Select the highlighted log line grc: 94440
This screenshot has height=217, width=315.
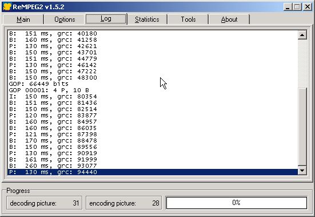coord(153,172)
